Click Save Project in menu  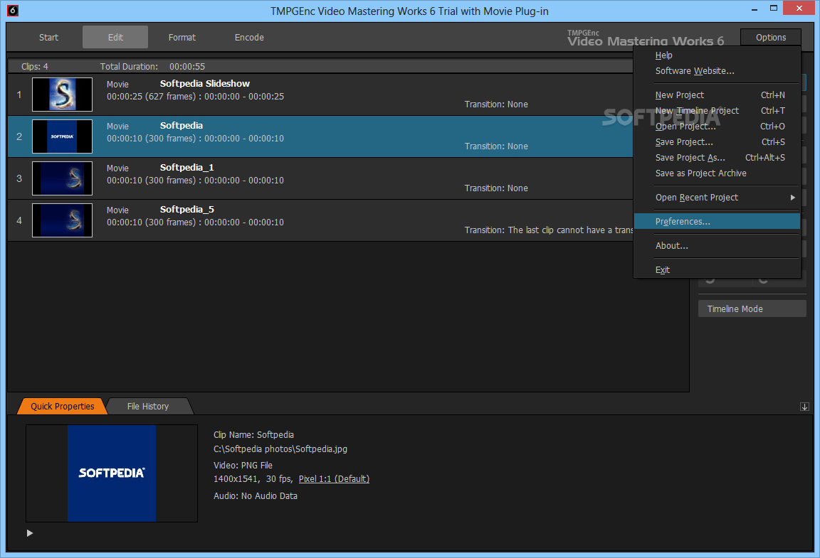(x=717, y=142)
